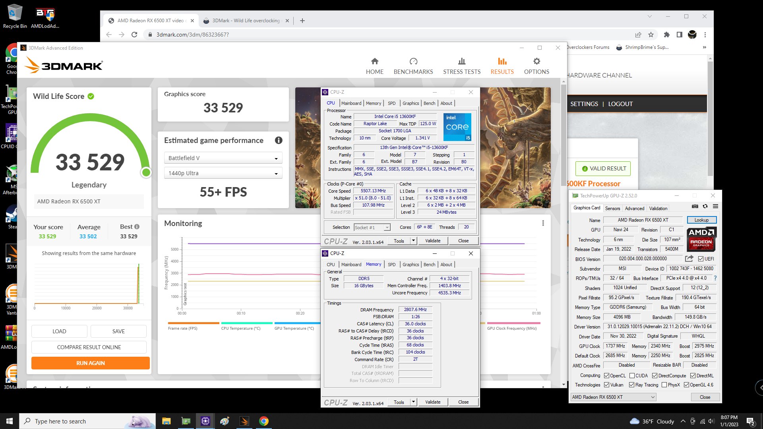
Task: Expand the 1440p Ultra quality dropdown
Action: pyautogui.click(x=223, y=173)
